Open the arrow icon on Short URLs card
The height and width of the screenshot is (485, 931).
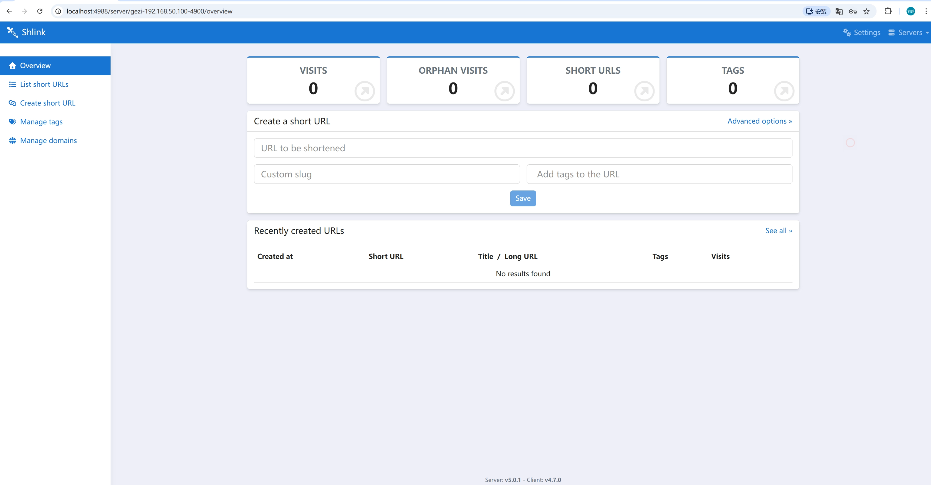(x=644, y=91)
